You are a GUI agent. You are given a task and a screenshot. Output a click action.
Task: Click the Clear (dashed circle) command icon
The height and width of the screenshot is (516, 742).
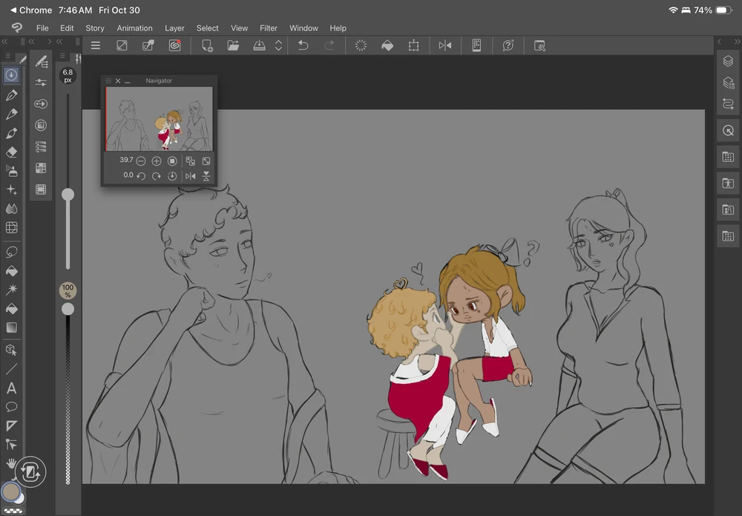tap(361, 45)
